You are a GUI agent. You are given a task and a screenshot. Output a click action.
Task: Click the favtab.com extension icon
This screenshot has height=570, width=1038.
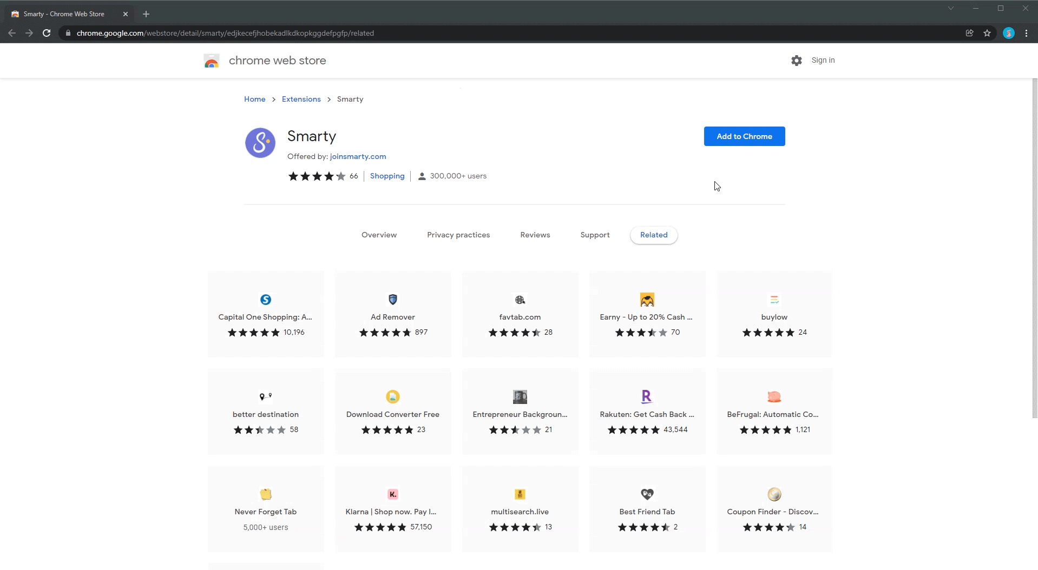[520, 299]
